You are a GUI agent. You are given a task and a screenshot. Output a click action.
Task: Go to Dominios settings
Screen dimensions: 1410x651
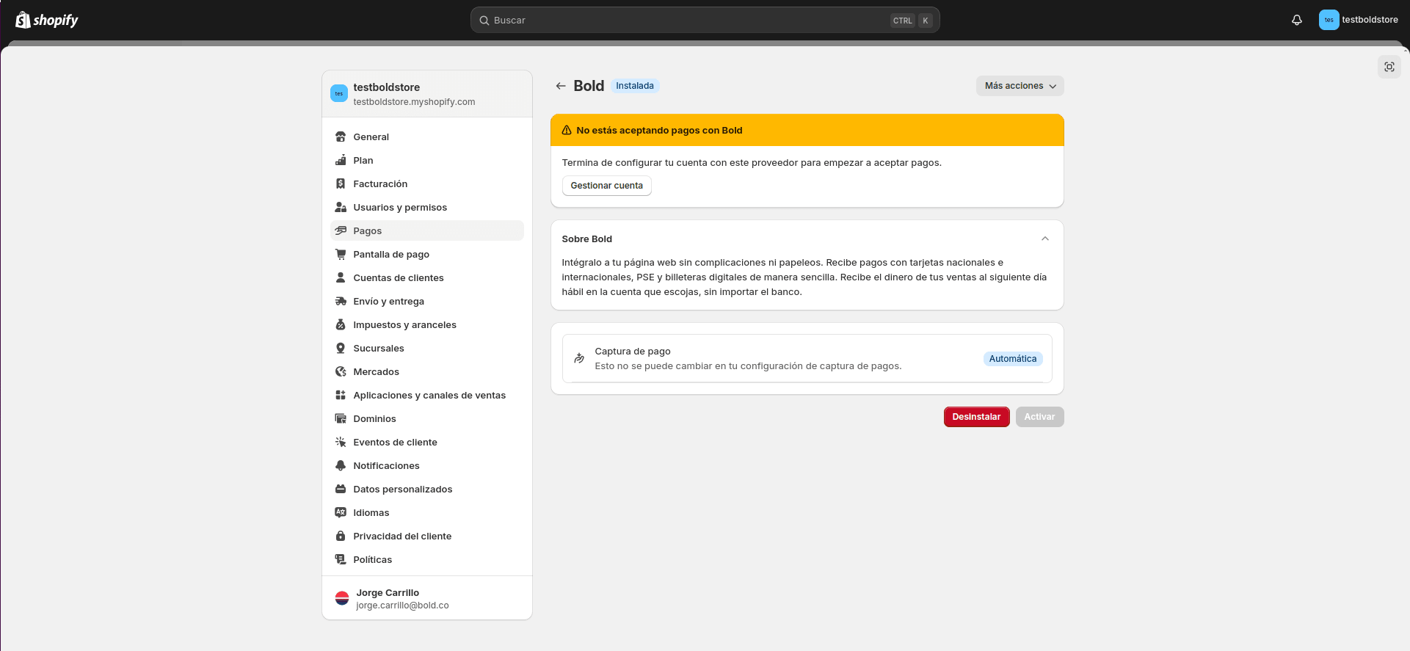[x=427, y=418]
